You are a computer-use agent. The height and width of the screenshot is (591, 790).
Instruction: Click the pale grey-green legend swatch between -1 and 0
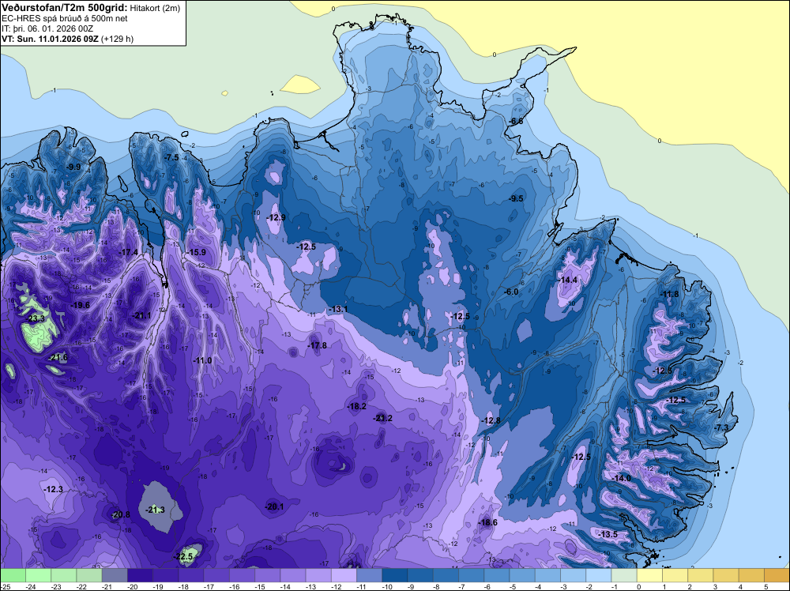[624, 575]
